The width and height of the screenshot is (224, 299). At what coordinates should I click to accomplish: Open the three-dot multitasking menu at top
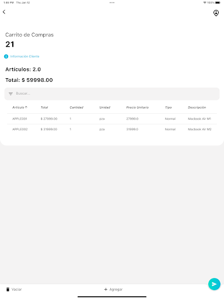tap(112, 3)
